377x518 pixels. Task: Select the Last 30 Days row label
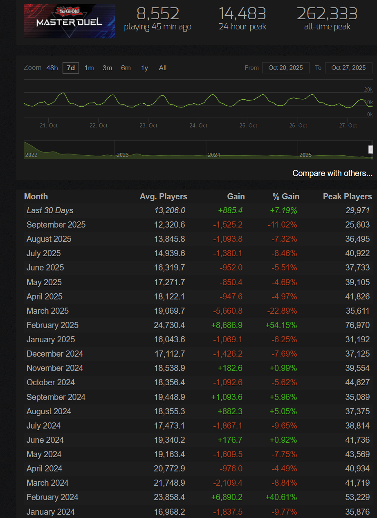tap(50, 210)
